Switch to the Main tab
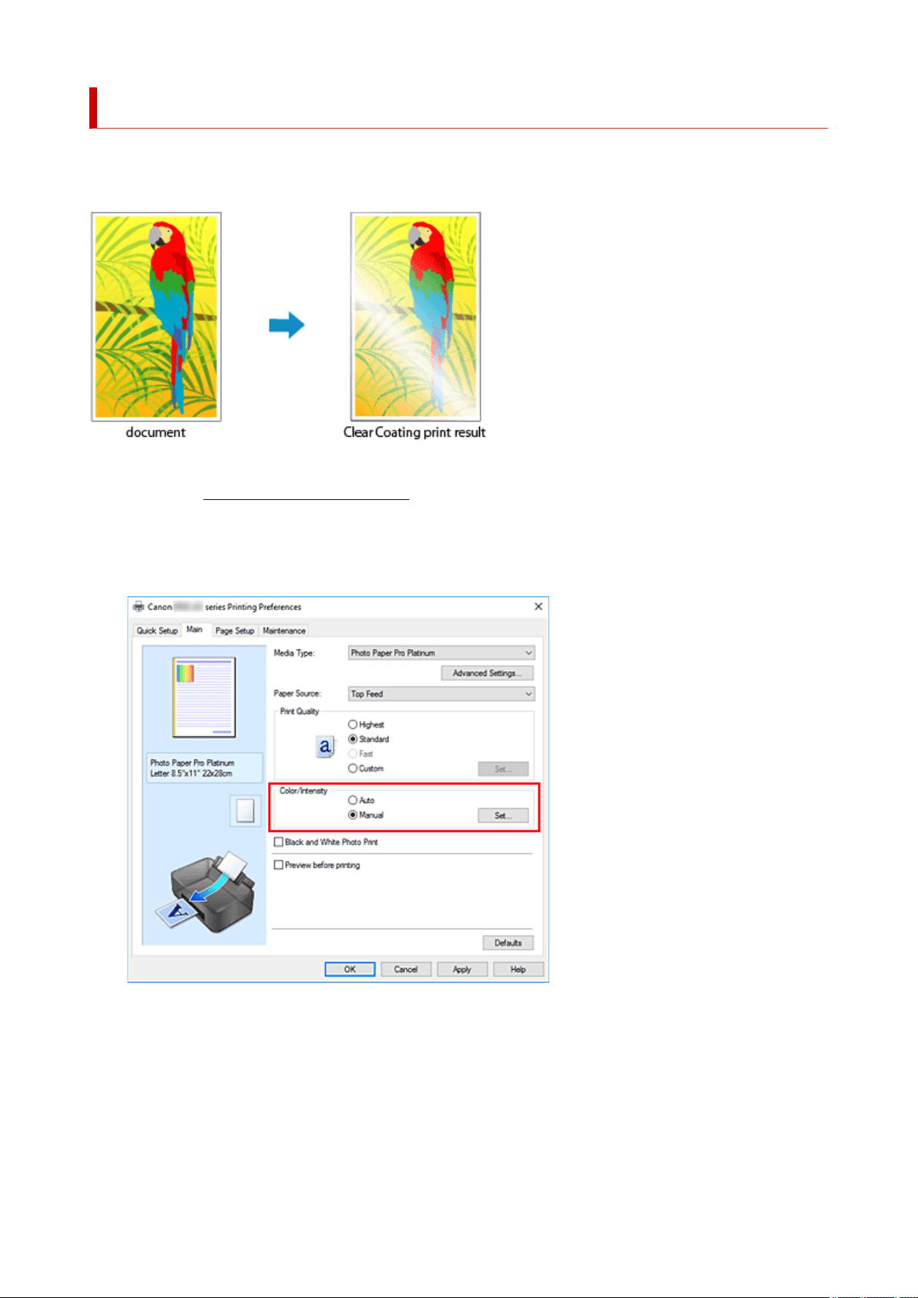The height and width of the screenshot is (1298, 918). click(195, 629)
